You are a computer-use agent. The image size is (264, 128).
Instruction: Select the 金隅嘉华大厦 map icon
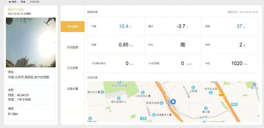pyautogui.click(x=154, y=115)
